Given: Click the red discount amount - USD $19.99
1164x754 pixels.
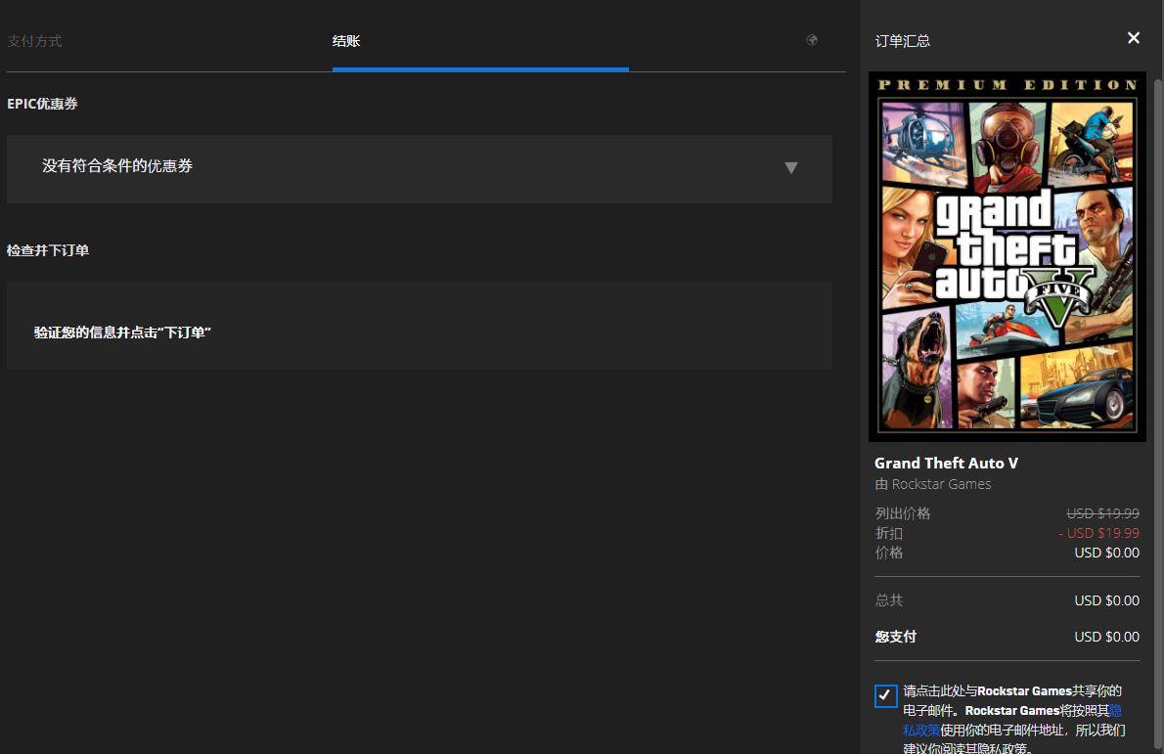Looking at the screenshot, I should click(x=1098, y=533).
